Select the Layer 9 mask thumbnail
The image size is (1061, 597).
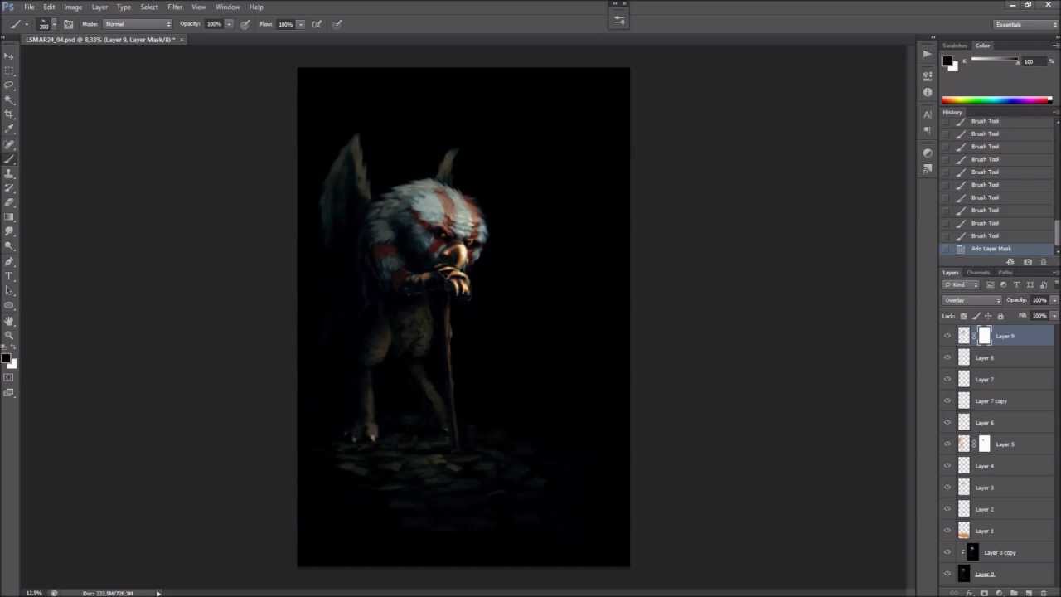(984, 336)
